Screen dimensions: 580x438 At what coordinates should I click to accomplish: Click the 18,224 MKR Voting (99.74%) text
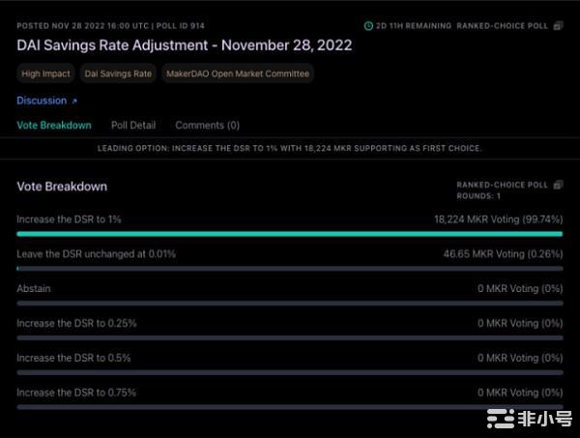pyautogui.click(x=498, y=219)
